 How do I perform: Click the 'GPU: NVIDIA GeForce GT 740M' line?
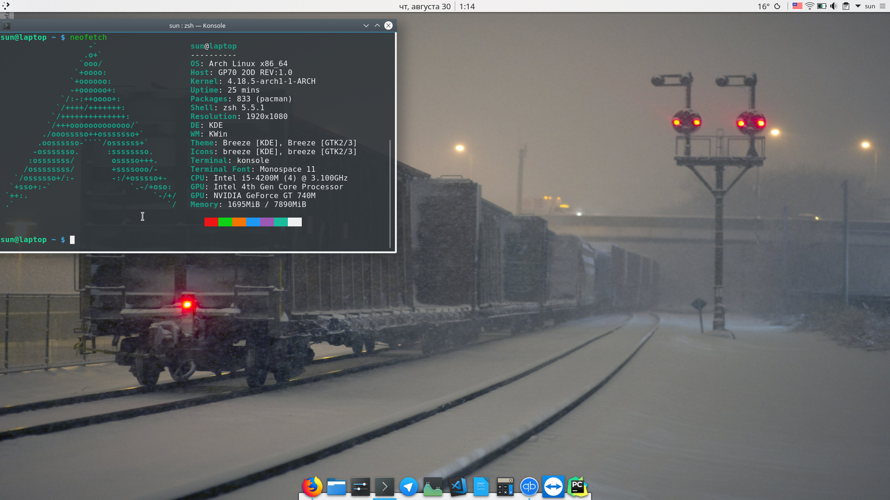pyautogui.click(x=253, y=195)
